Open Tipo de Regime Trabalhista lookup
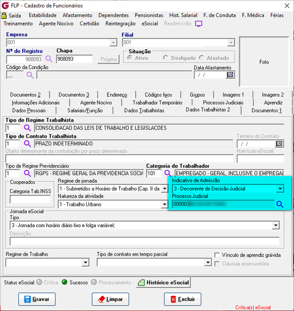This screenshot has width=294, height=311. (x=27, y=128)
